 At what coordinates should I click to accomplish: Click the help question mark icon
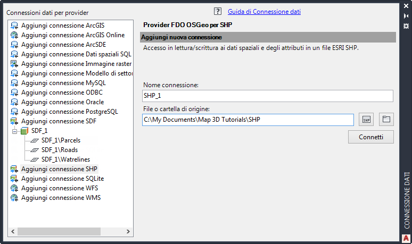pyautogui.click(x=217, y=11)
